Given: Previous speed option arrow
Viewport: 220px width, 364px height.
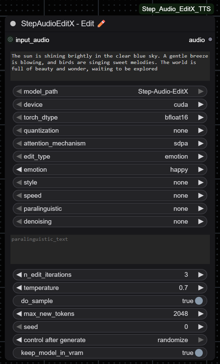Looking at the screenshot, I should pyautogui.click(x=19, y=195).
